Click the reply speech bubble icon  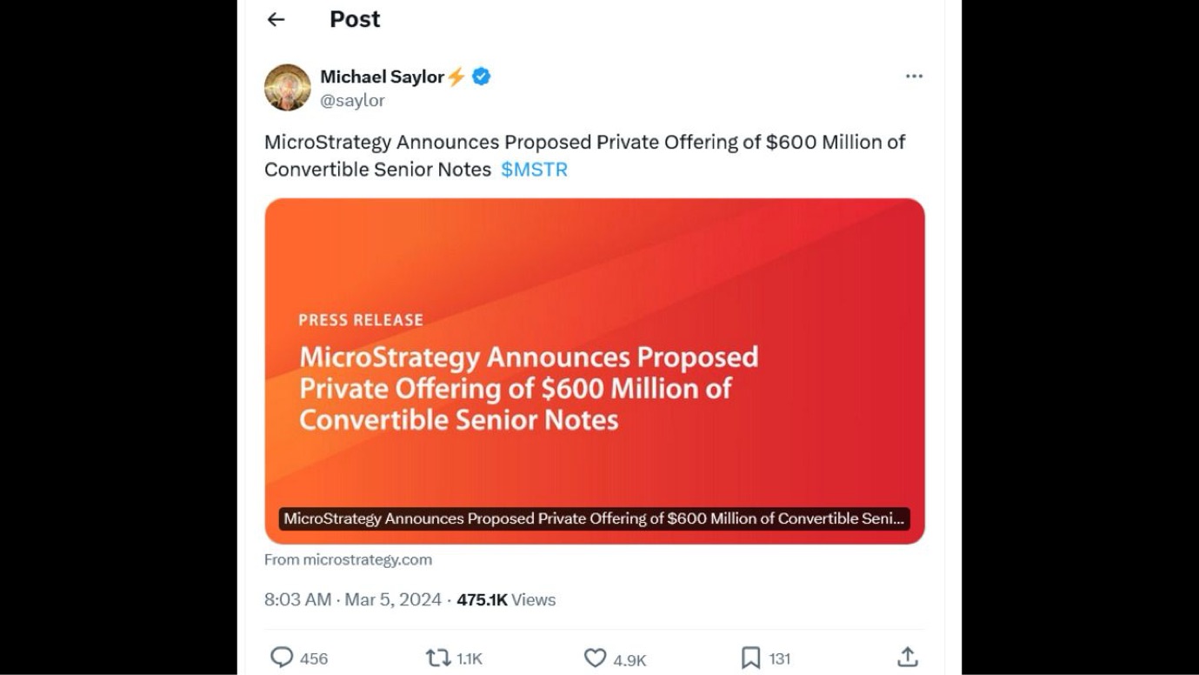pos(282,658)
